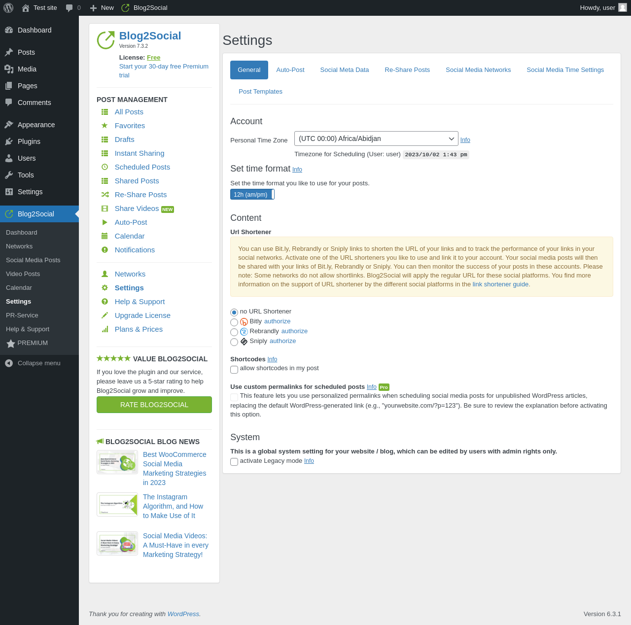Click the Comments icon in sidebar

click(9, 103)
